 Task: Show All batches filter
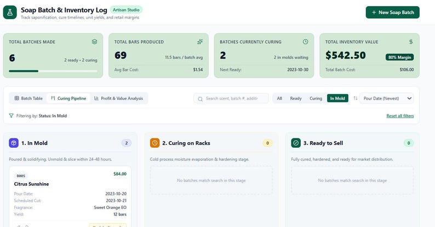(x=279, y=98)
